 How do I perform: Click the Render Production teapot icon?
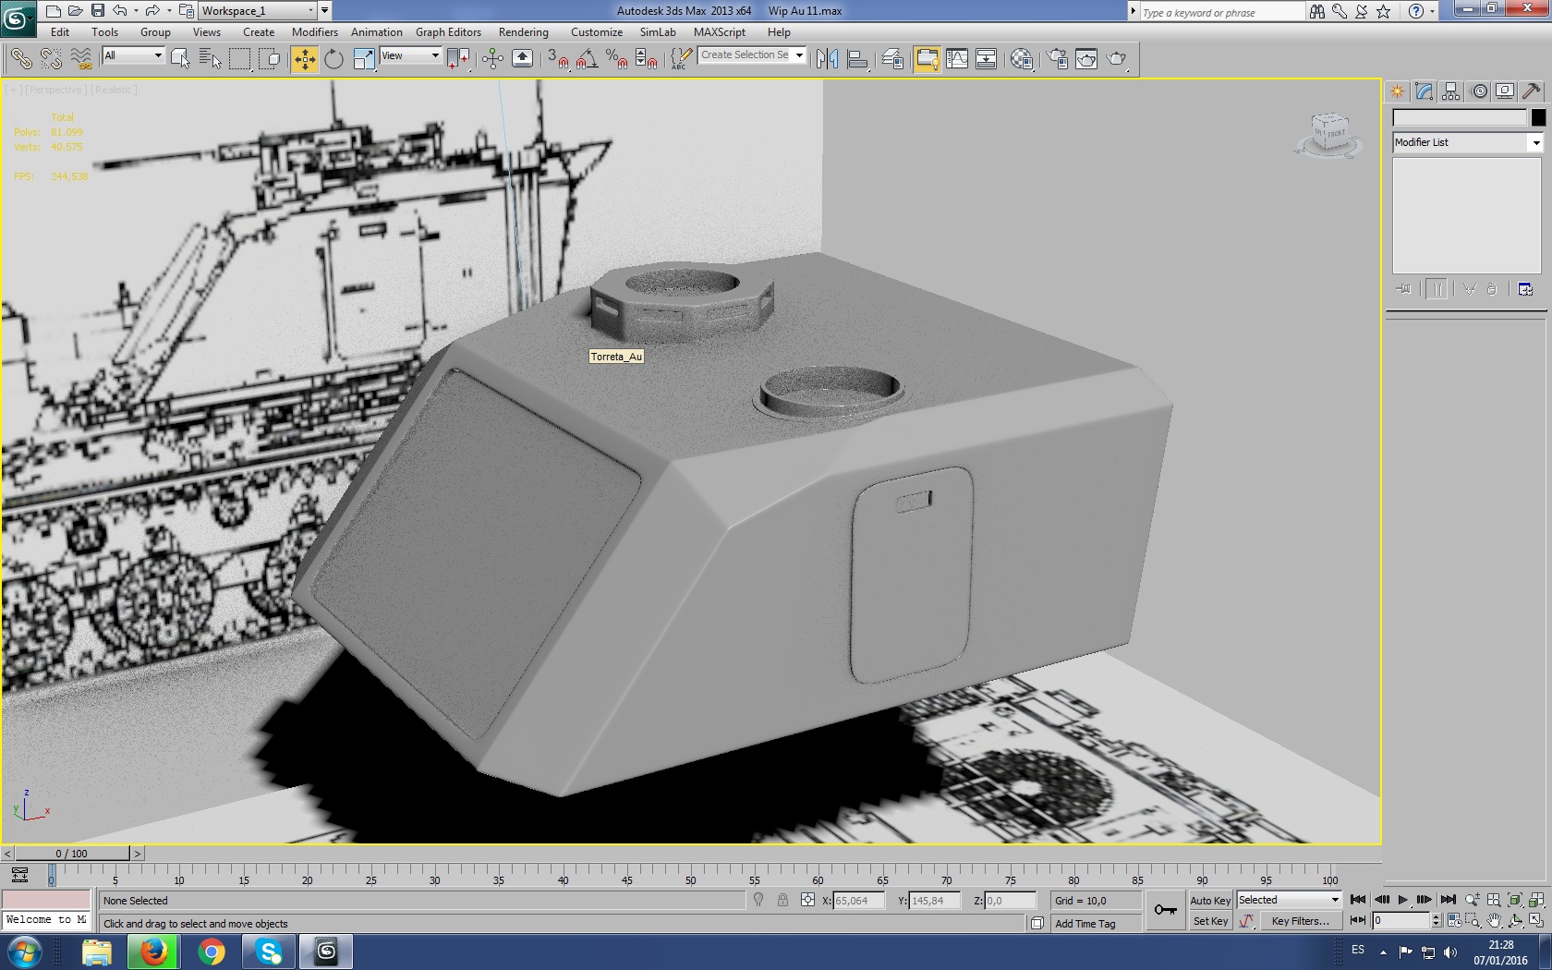[1117, 59]
